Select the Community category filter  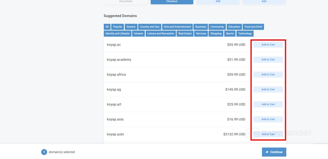coord(217,27)
